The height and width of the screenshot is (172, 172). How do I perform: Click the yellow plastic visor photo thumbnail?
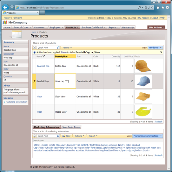[x=143, y=112]
